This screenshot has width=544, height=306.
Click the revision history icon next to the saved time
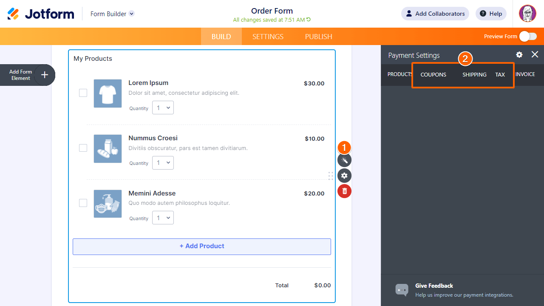[x=309, y=20]
